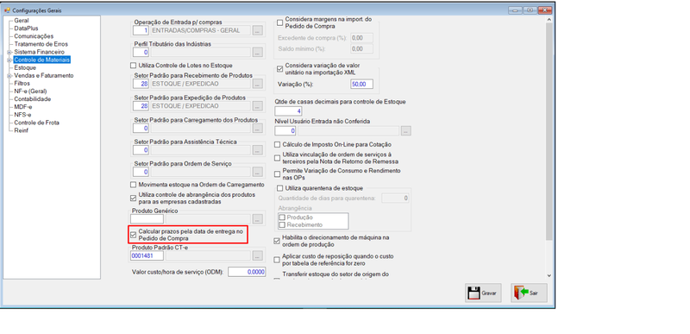
Task: Click the vertical scrollbar thumb
Action: coord(549,131)
